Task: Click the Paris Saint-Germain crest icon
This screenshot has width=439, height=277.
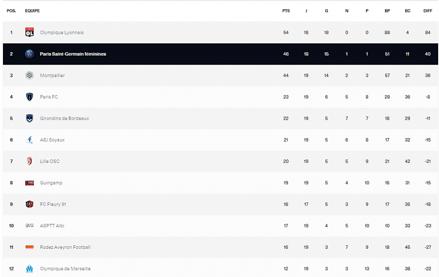Action: click(x=30, y=53)
